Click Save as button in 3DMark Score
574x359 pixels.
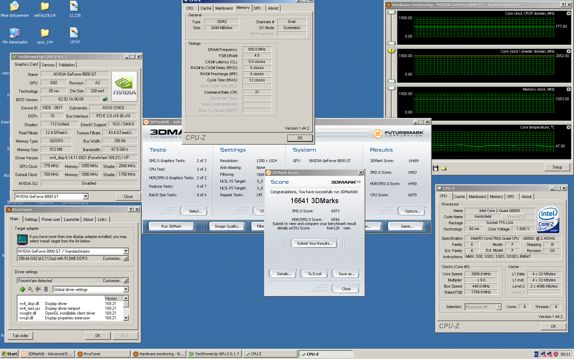pyautogui.click(x=346, y=274)
